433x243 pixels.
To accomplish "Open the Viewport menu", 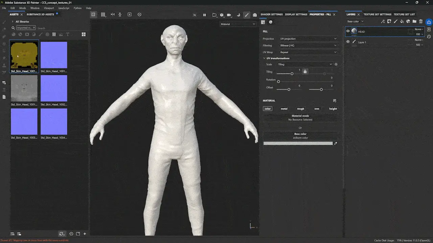I will 49,8.
